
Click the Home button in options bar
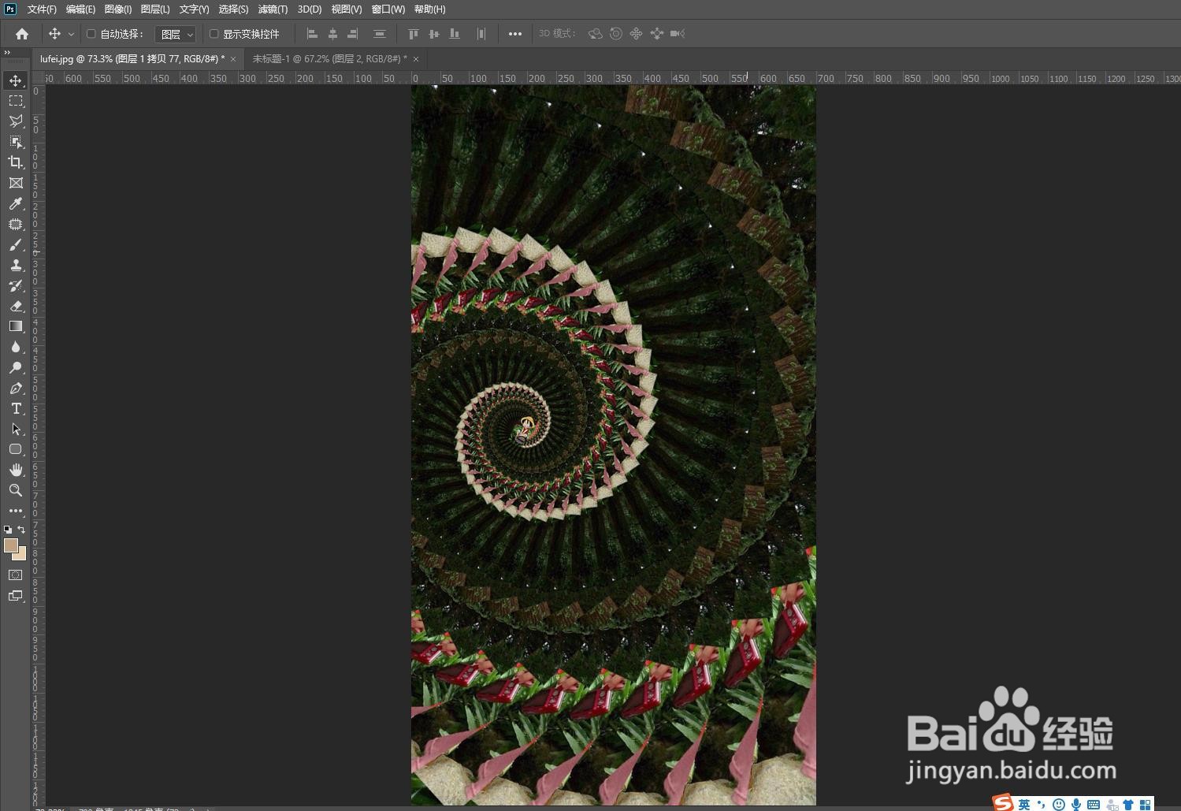click(x=22, y=34)
